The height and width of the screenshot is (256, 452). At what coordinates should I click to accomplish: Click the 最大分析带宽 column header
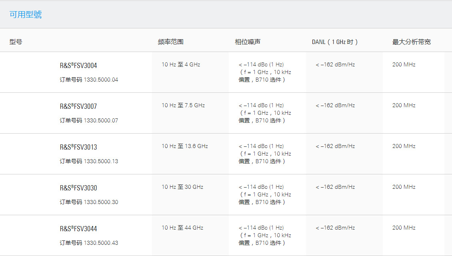point(411,41)
